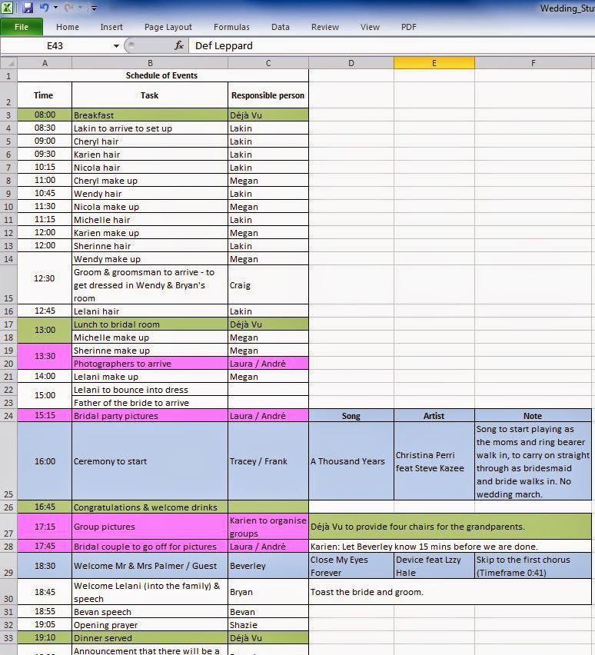Open the Review tab
The width and height of the screenshot is (595, 655).
tap(325, 27)
